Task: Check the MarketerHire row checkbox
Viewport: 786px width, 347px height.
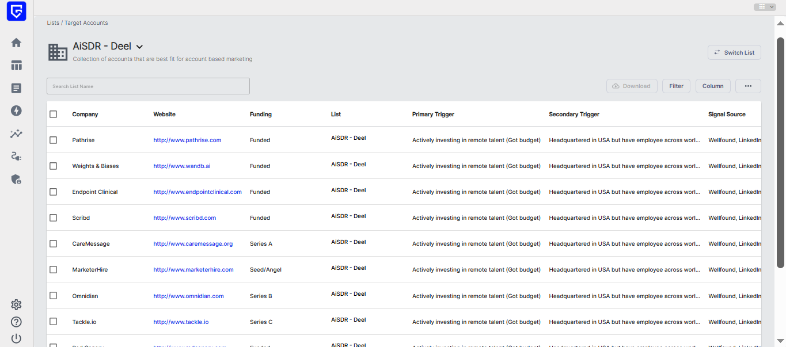Action: click(54, 269)
